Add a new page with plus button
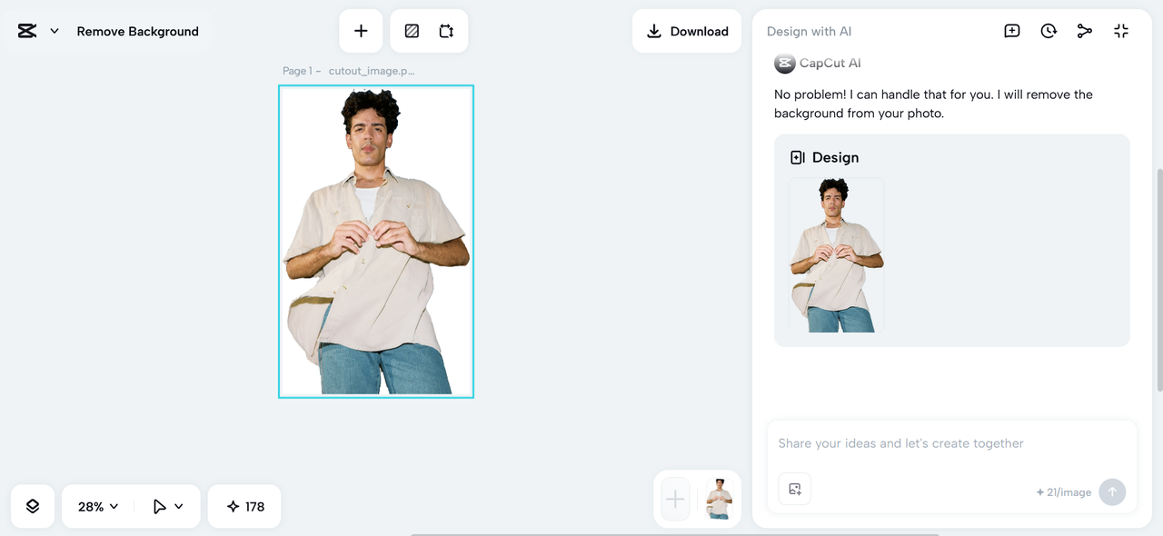Image resolution: width=1163 pixels, height=536 pixels. coord(361,31)
